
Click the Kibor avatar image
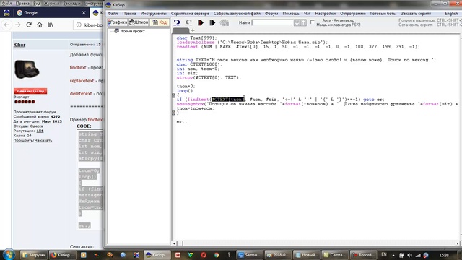pyautogui.click(x=27, y=69)
